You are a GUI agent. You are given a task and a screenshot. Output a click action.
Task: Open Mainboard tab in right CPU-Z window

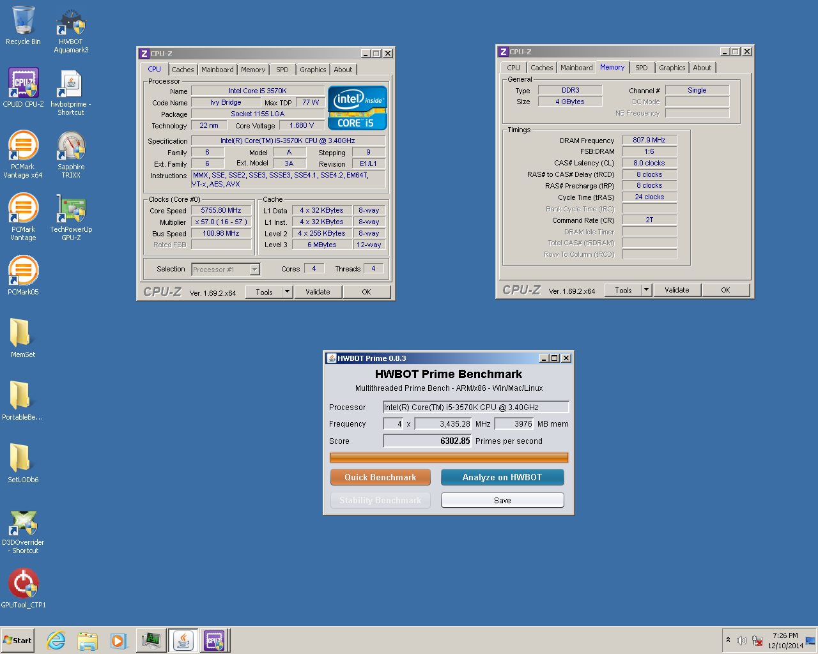(x=576, y=68)
